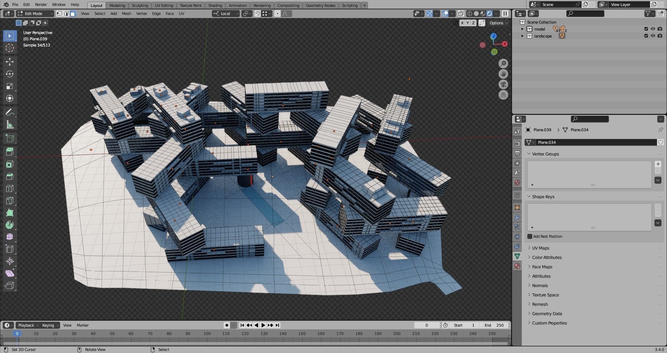The image size is (667, 353).
Task: Activate the Move tool
Action: pyautogui.click(x=9, y=61)
